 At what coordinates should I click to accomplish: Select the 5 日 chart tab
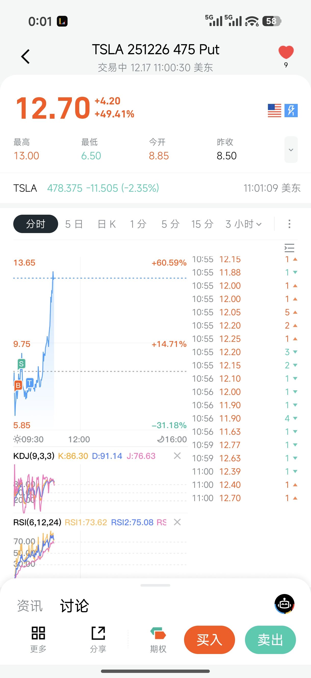[x=74, y=224]
